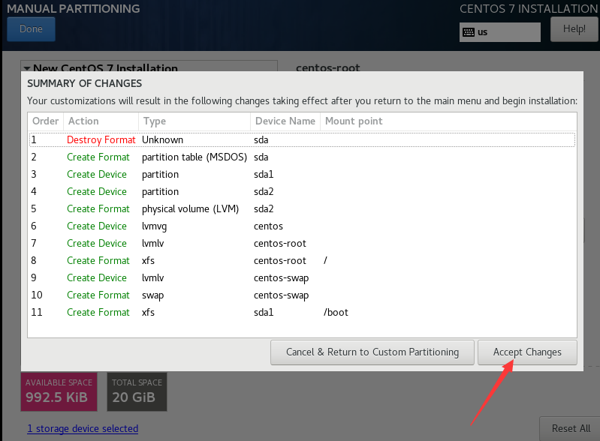Select row 8 xfs format centos-root
600x441 pixels.
(303, 261)
